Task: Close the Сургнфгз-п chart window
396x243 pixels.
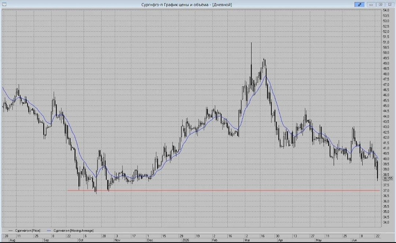Action: [x=390, y=4]
